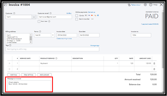This screenshot has height=96, width=167.
Task: Click the Take a tour icon
Action: [129, 5]
